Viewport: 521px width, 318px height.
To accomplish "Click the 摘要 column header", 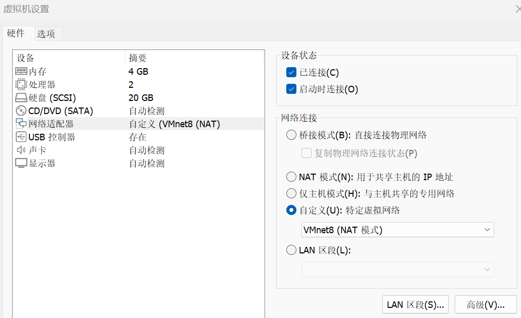I will click(138, 58).
